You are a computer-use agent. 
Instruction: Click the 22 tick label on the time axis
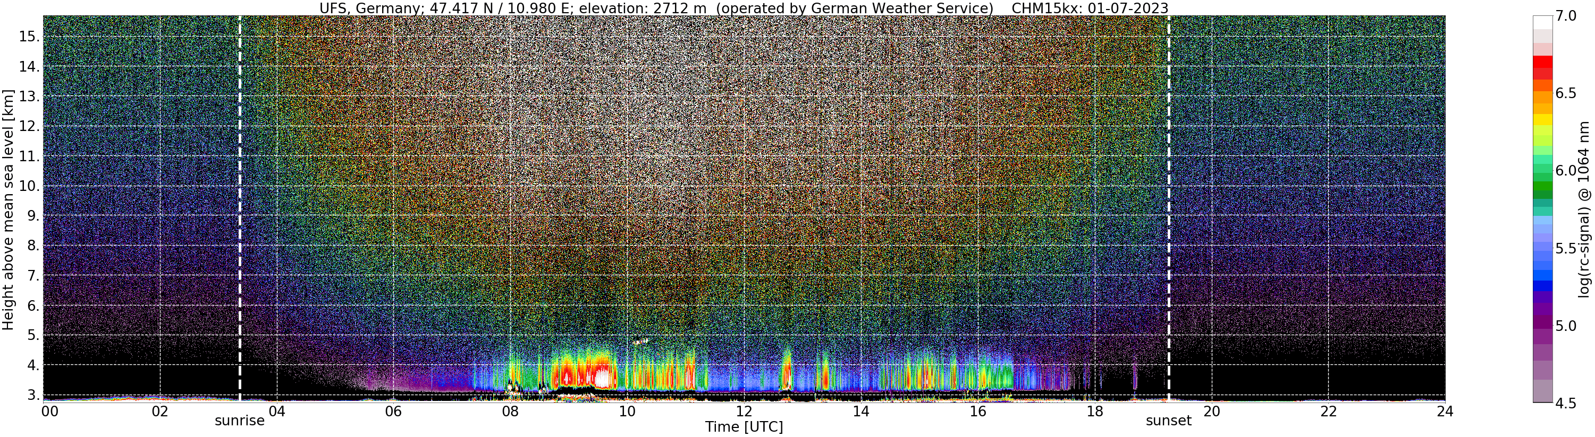coord(1329,411)
